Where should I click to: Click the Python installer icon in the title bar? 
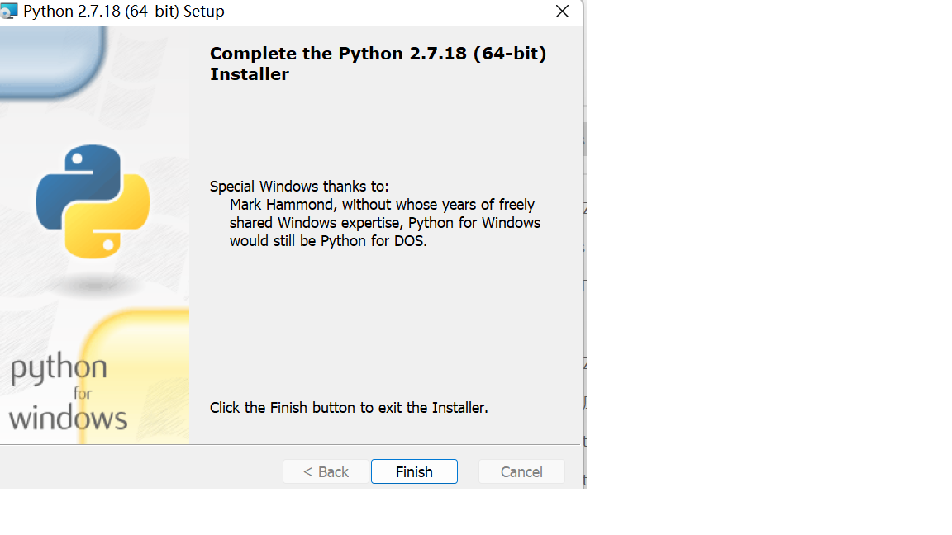point(11,11)
